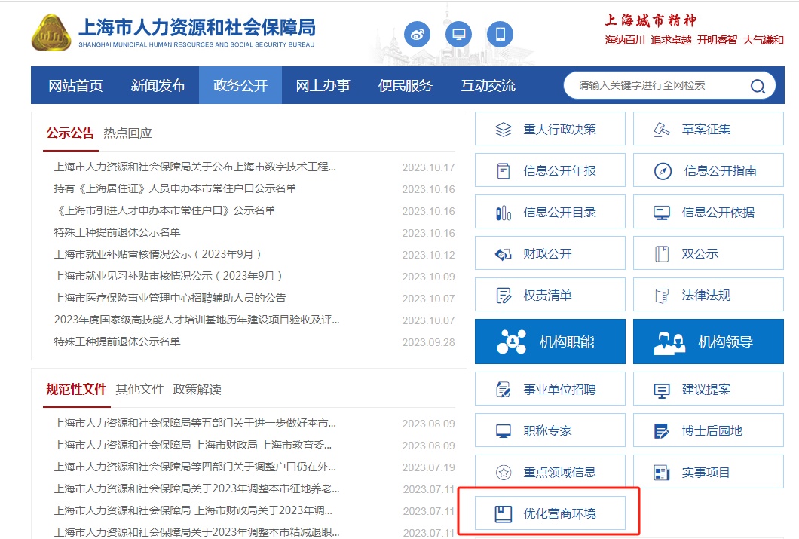Screen dimensions: 799x539
Task: Select the 政策解读 tab
Action: pyautogui.click(x=197, y=390)
